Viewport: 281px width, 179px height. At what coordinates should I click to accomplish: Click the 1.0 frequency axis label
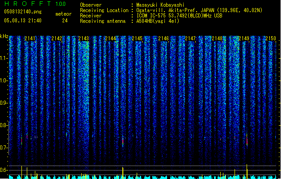click(x=4, y=81)
